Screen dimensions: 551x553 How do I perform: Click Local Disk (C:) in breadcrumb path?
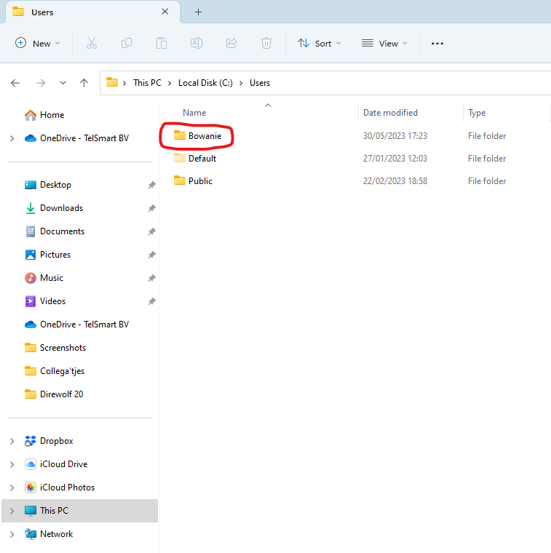coord(205,83)
